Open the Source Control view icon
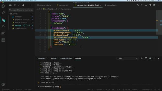 [x=3, y=20]
